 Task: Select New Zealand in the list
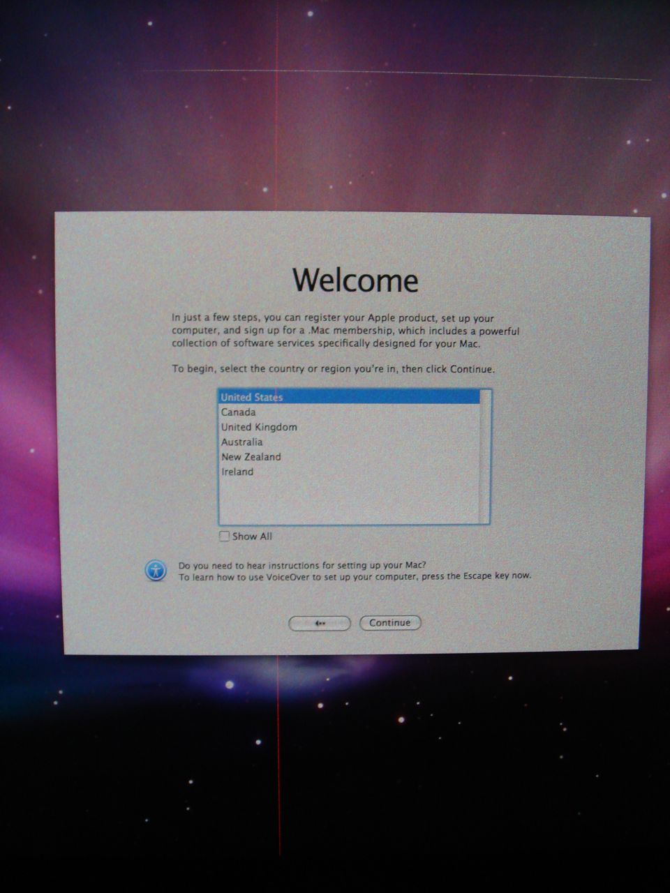[x=350, y=457]
